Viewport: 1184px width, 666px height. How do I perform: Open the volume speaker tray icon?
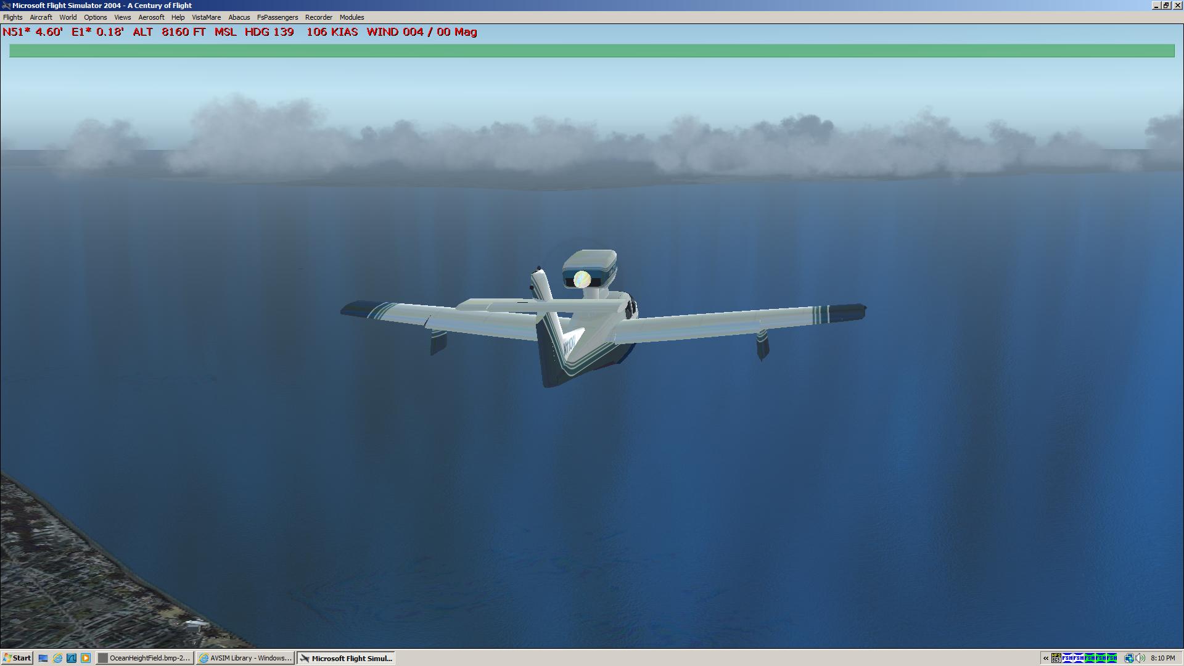pyautogui.click(x=1140, y=658)
